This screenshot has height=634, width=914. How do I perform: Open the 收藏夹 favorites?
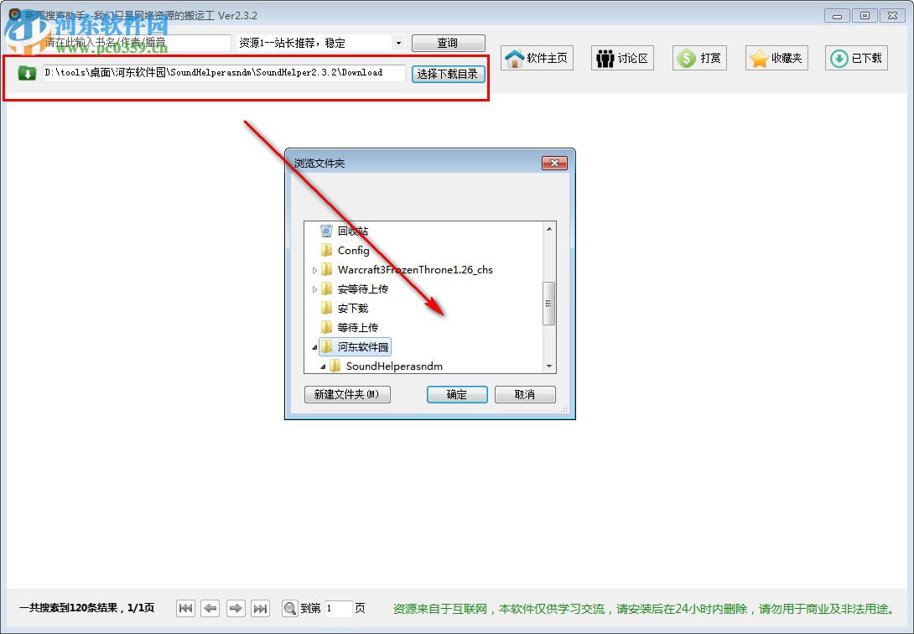point(776,58)
